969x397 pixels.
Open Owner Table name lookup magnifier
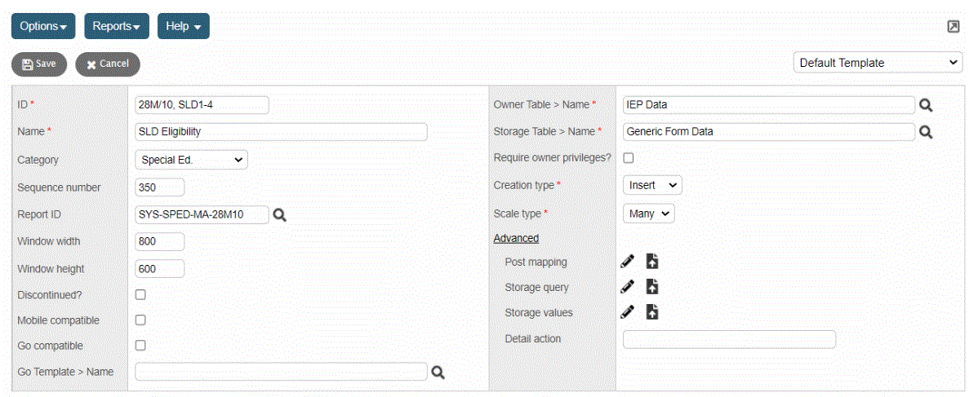pyautogui.click(x=926, y=105)
